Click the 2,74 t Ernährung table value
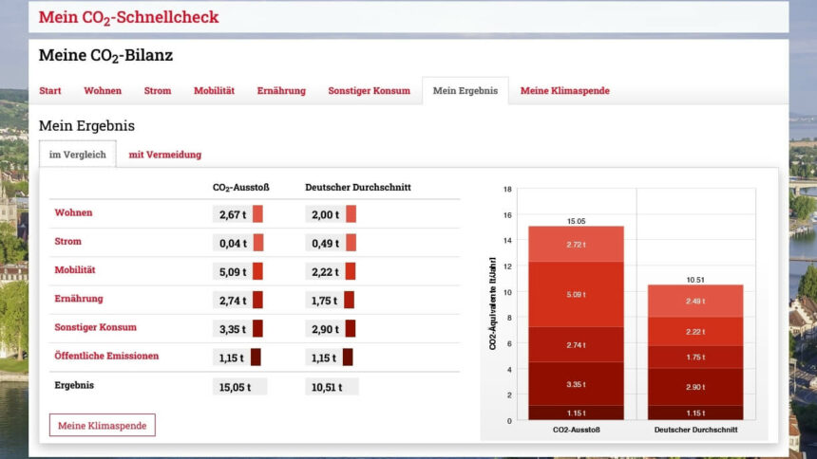817x459 pixels. (x=233, y=301)
